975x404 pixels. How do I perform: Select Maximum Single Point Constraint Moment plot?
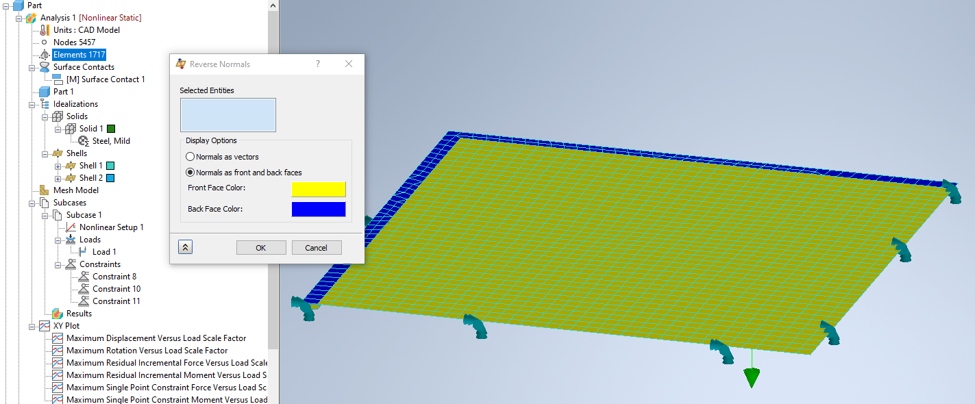[166, 399]
